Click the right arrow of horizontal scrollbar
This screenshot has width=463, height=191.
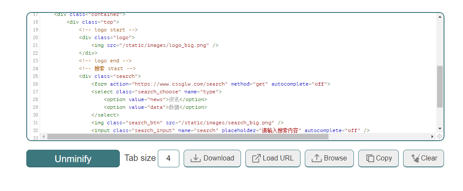(432, 136)
